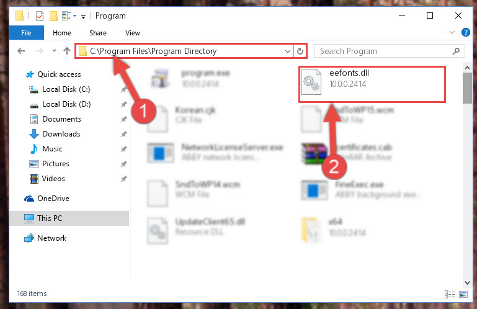
Task: Toggle the pin next to Documents
Action: [123, 119]
